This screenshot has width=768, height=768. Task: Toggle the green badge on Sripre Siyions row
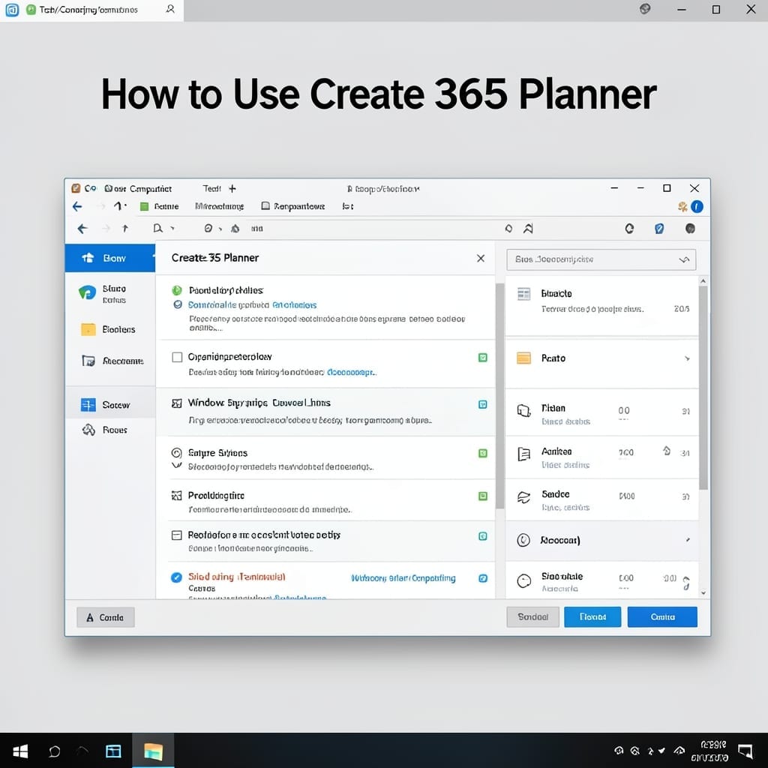click(x=482, y=453)
